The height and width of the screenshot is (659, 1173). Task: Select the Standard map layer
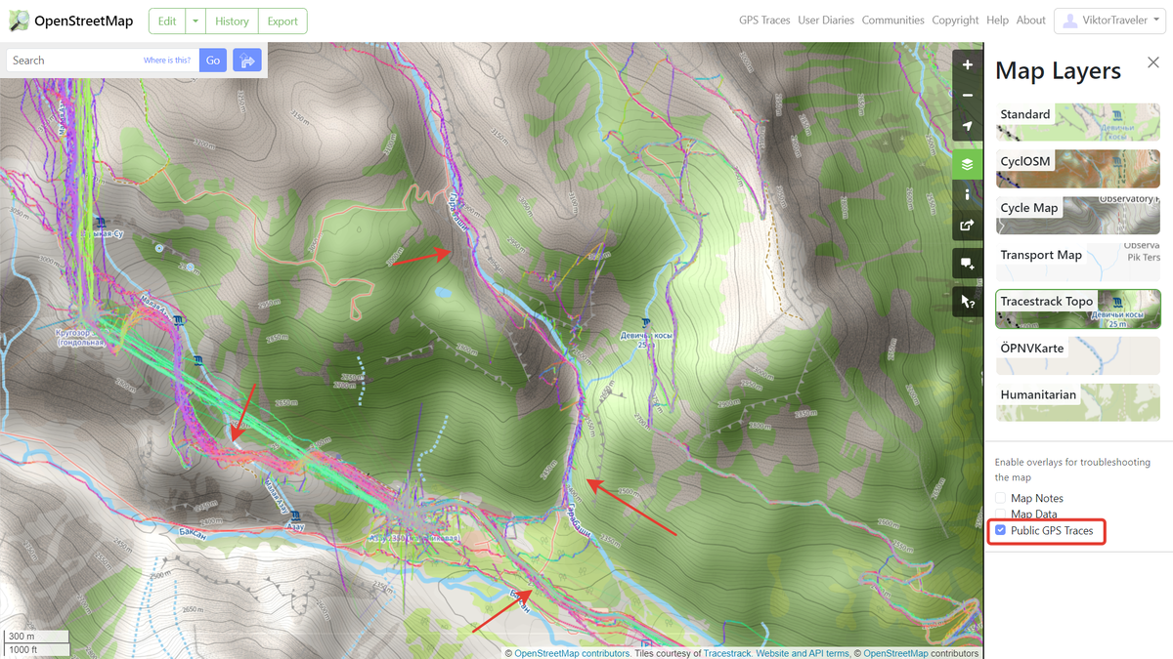tap(1078, 122)
